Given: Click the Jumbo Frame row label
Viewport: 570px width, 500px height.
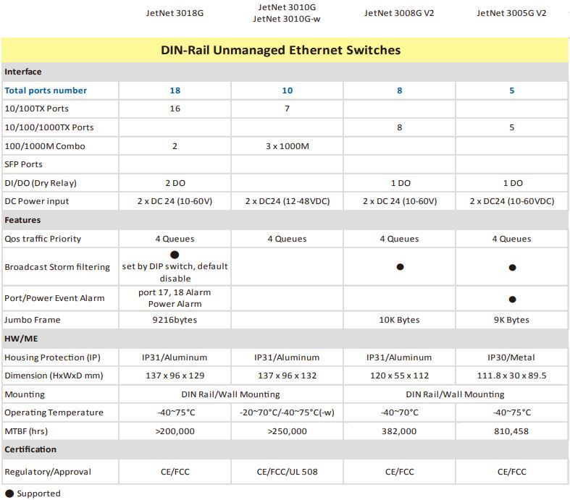Looking at the screenshot, I should click(33, 320).
